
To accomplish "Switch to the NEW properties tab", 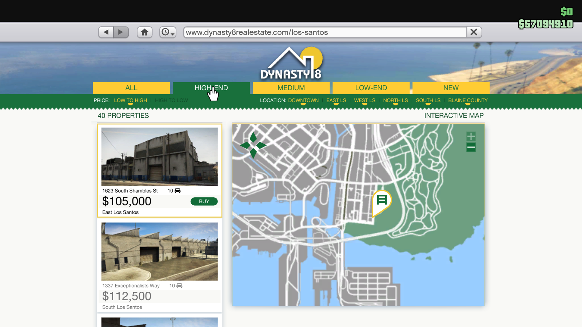I will click(x=451, y=88).
